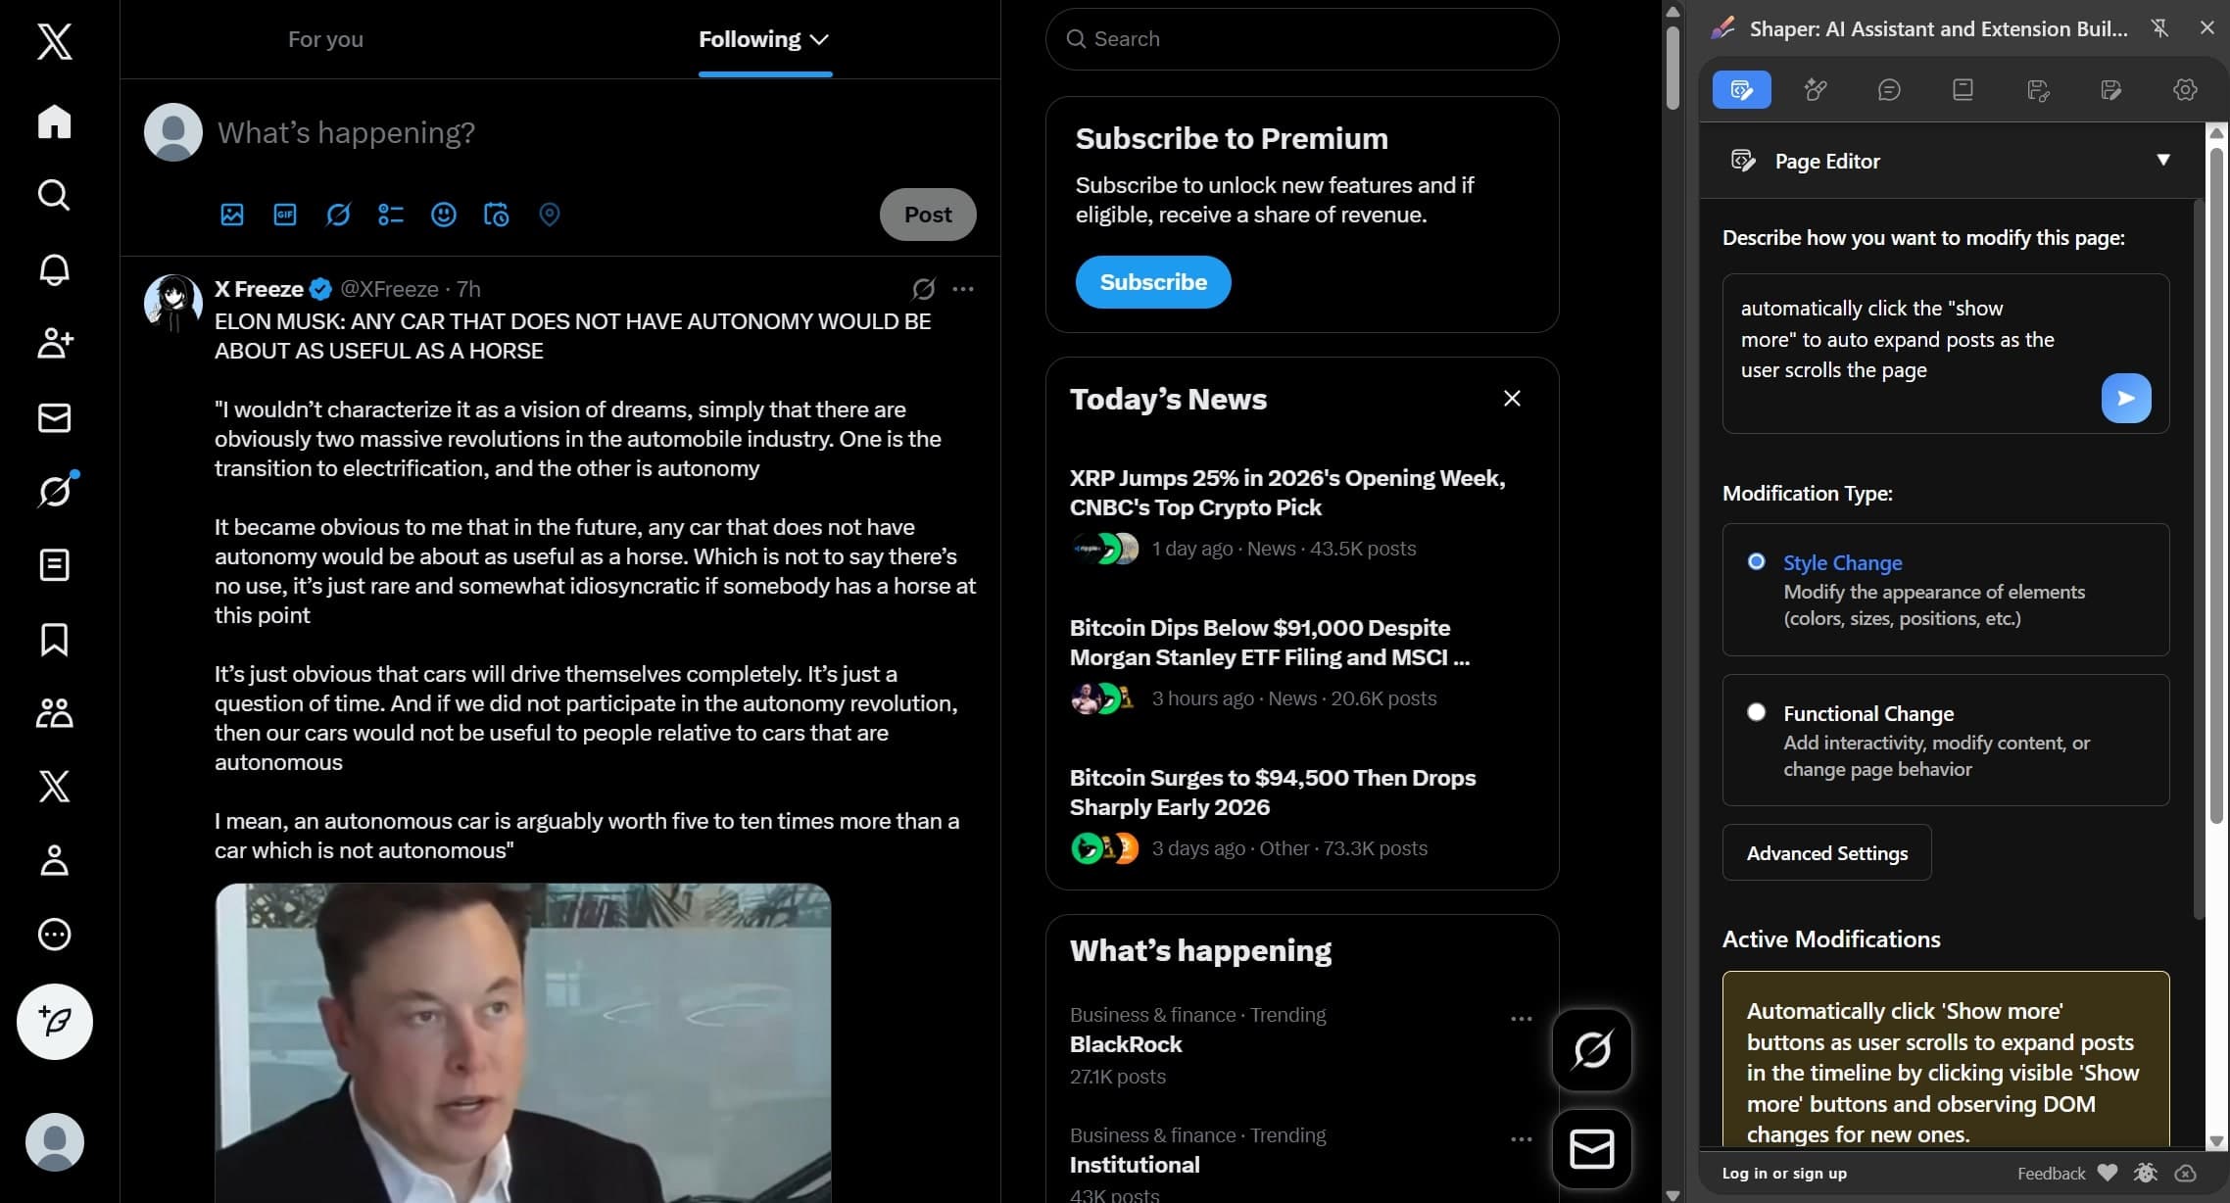Collapse the Page Editor section triangle
Screen dimensions: 2230x1203
pos(2164,160)
